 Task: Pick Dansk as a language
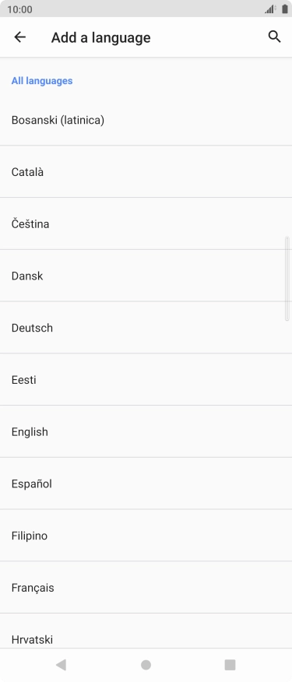pyautogui.click(x=146, y=276)
